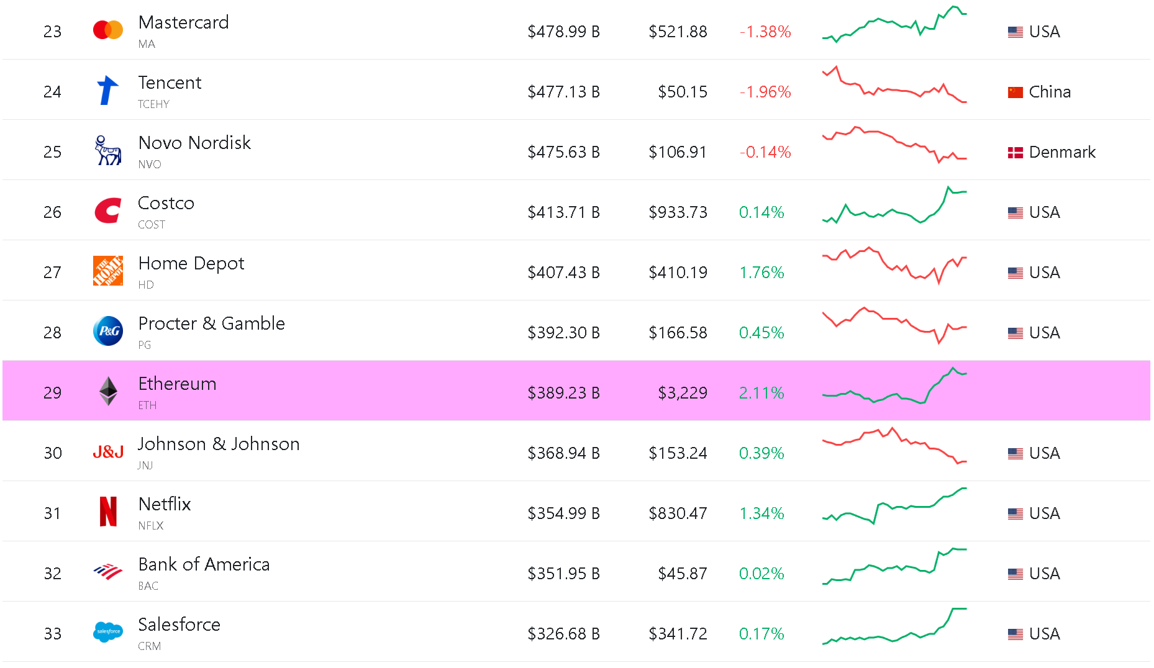This screenshot has height=668, width=1154.
Task: Click Novo Nordisk price $106.91
Action: tap(678, 152)
